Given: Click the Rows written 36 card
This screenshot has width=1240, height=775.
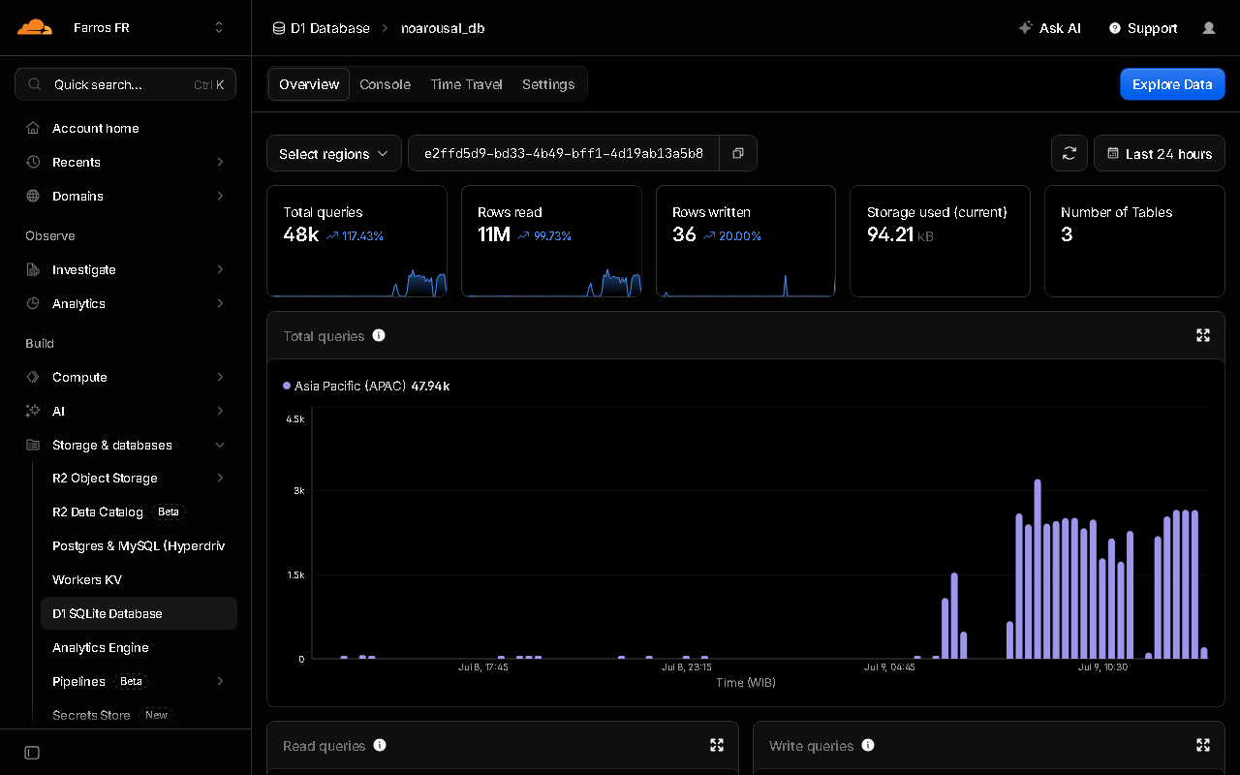Looking at the screenshot, I should tap(746, 241).
